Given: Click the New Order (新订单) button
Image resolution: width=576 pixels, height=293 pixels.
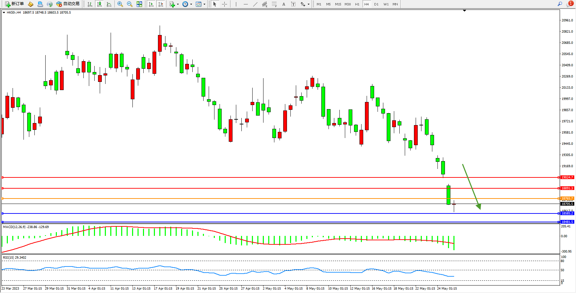Looking at the screenshot, I should click(x=14, y=4).
